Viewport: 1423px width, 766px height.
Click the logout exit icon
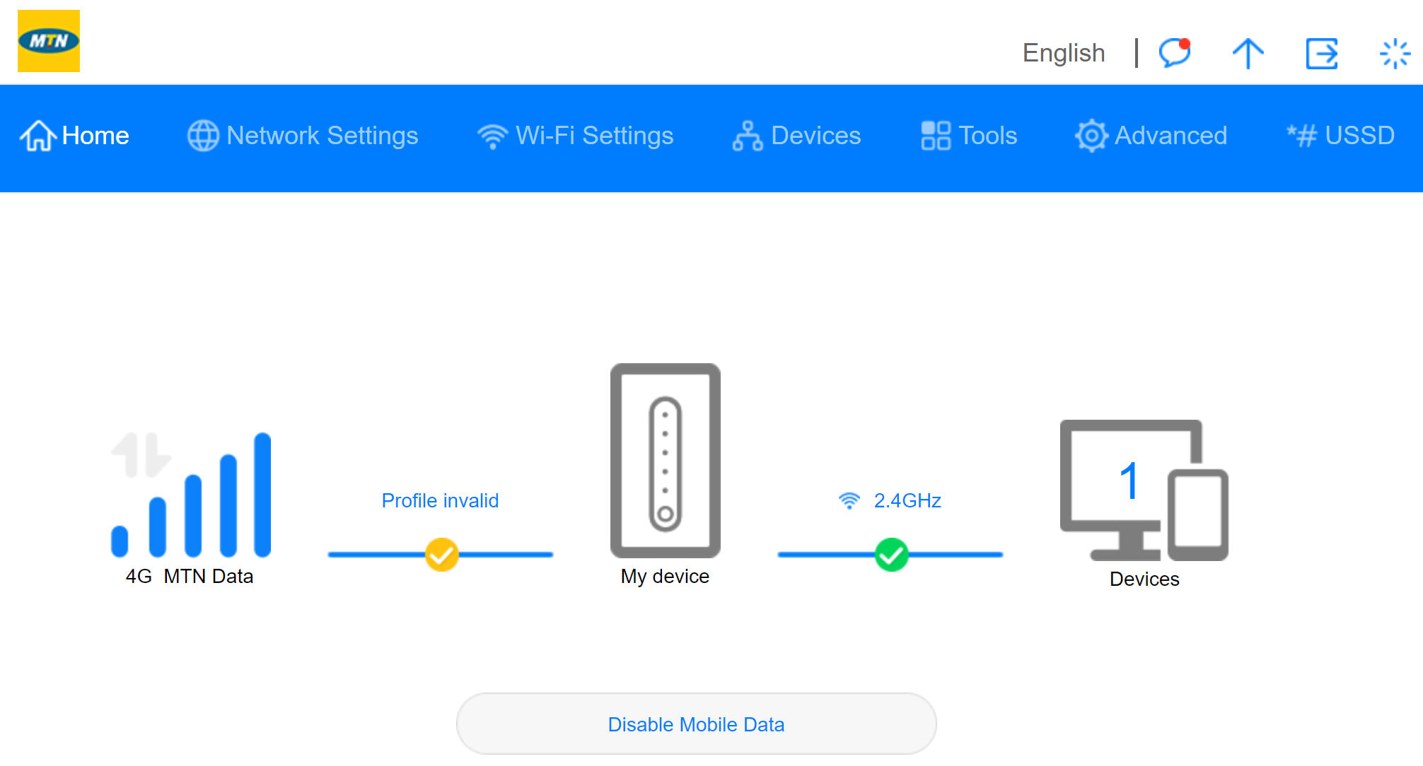click(1321, 53)
